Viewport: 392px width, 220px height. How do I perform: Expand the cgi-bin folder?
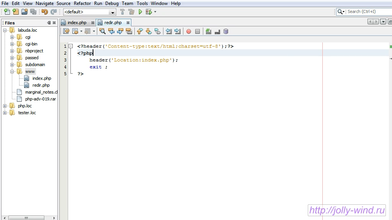coord(12,44)
